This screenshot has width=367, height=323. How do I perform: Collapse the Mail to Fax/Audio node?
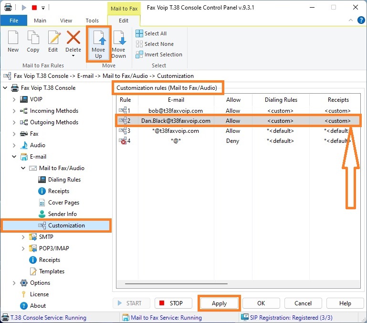(x=23, y=168)
